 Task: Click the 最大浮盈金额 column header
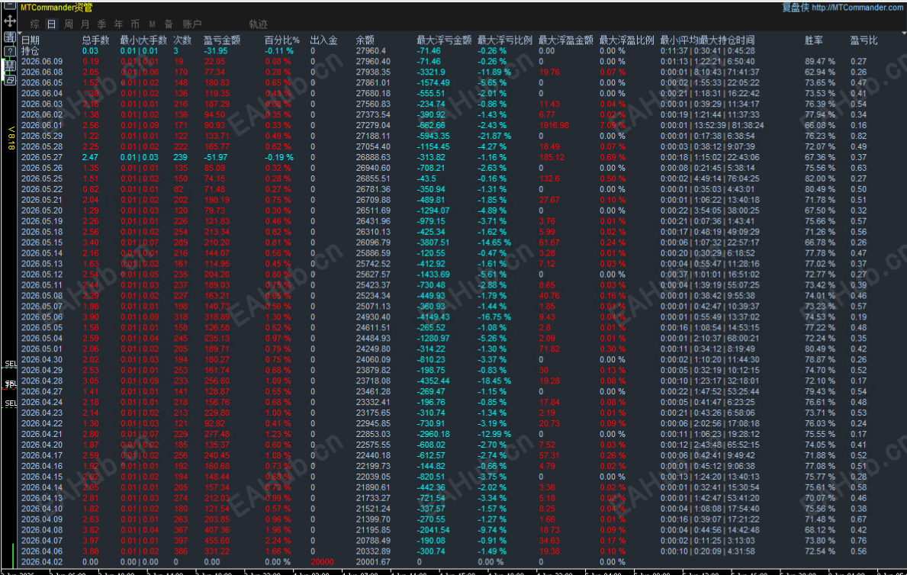pos(566,40)
